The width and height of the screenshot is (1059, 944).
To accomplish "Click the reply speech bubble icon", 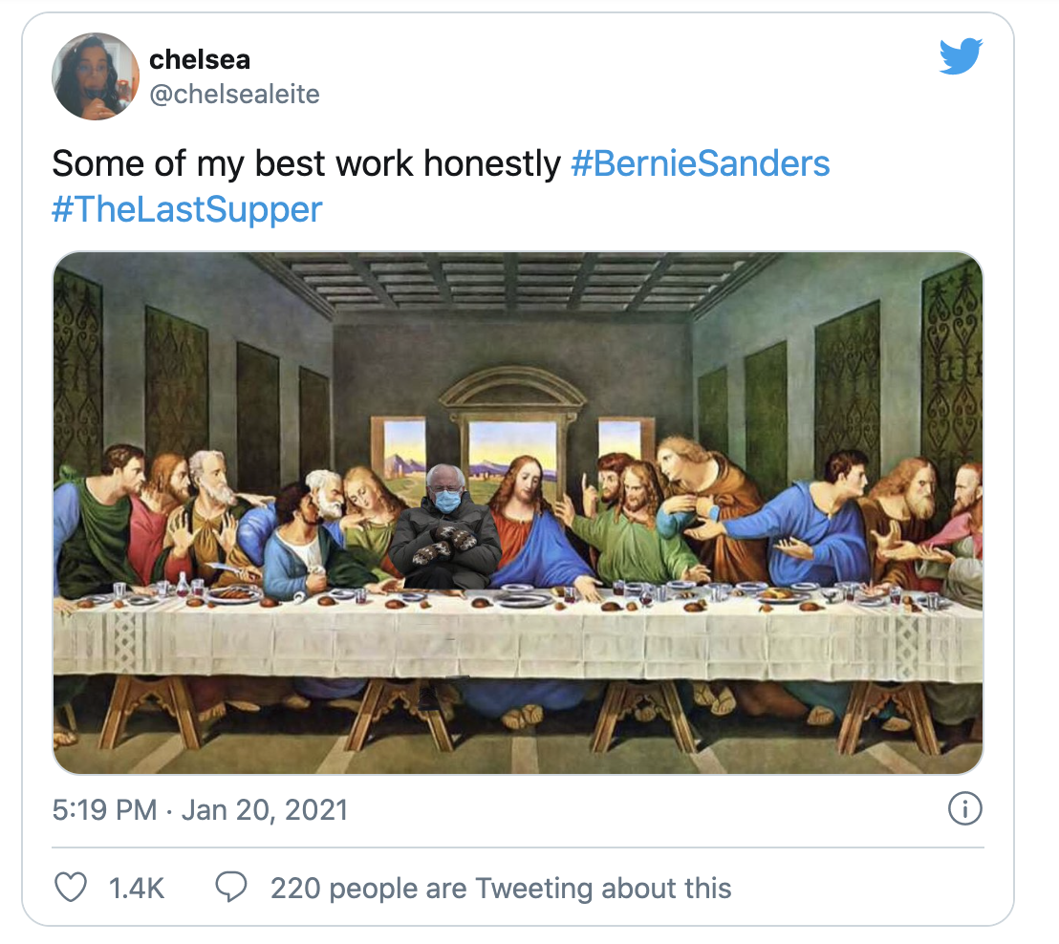I will (230, 888).
